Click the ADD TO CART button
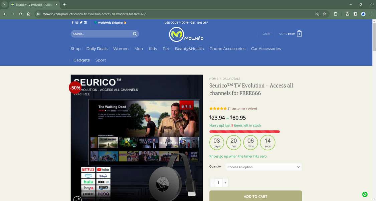This screenshot has width=376, height=201. coord(255,196)
